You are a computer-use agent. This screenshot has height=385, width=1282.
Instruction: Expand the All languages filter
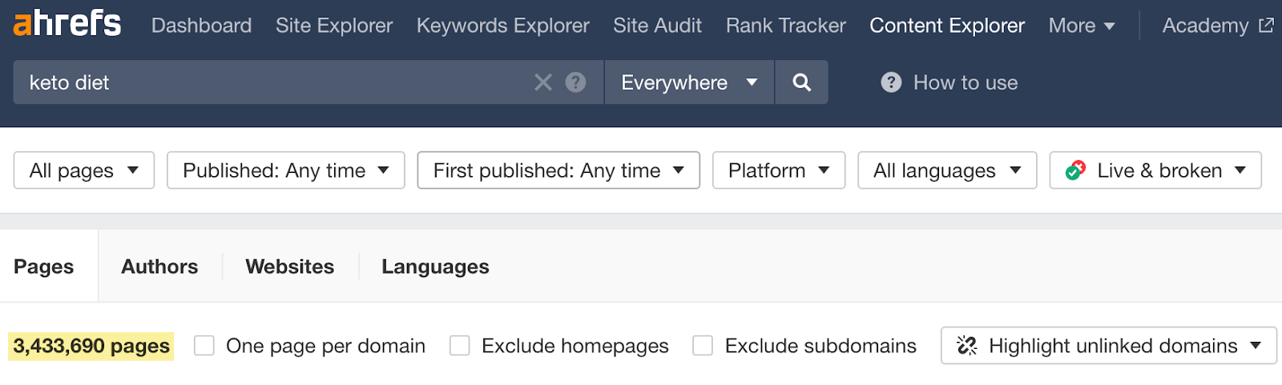point(947,170)
